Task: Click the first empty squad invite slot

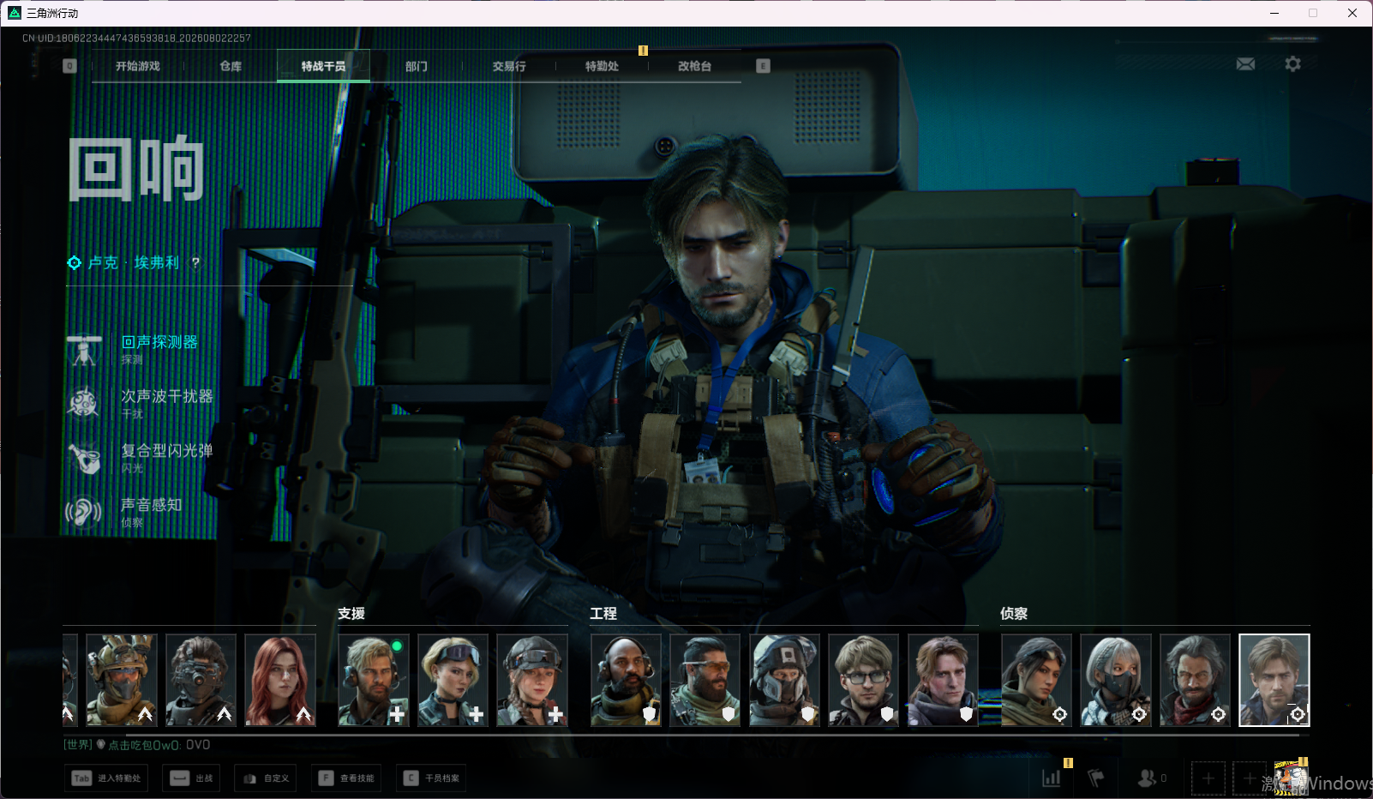Action: click(1208, 778)
